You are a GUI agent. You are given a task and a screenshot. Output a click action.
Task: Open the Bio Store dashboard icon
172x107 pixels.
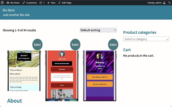(8, 3)
